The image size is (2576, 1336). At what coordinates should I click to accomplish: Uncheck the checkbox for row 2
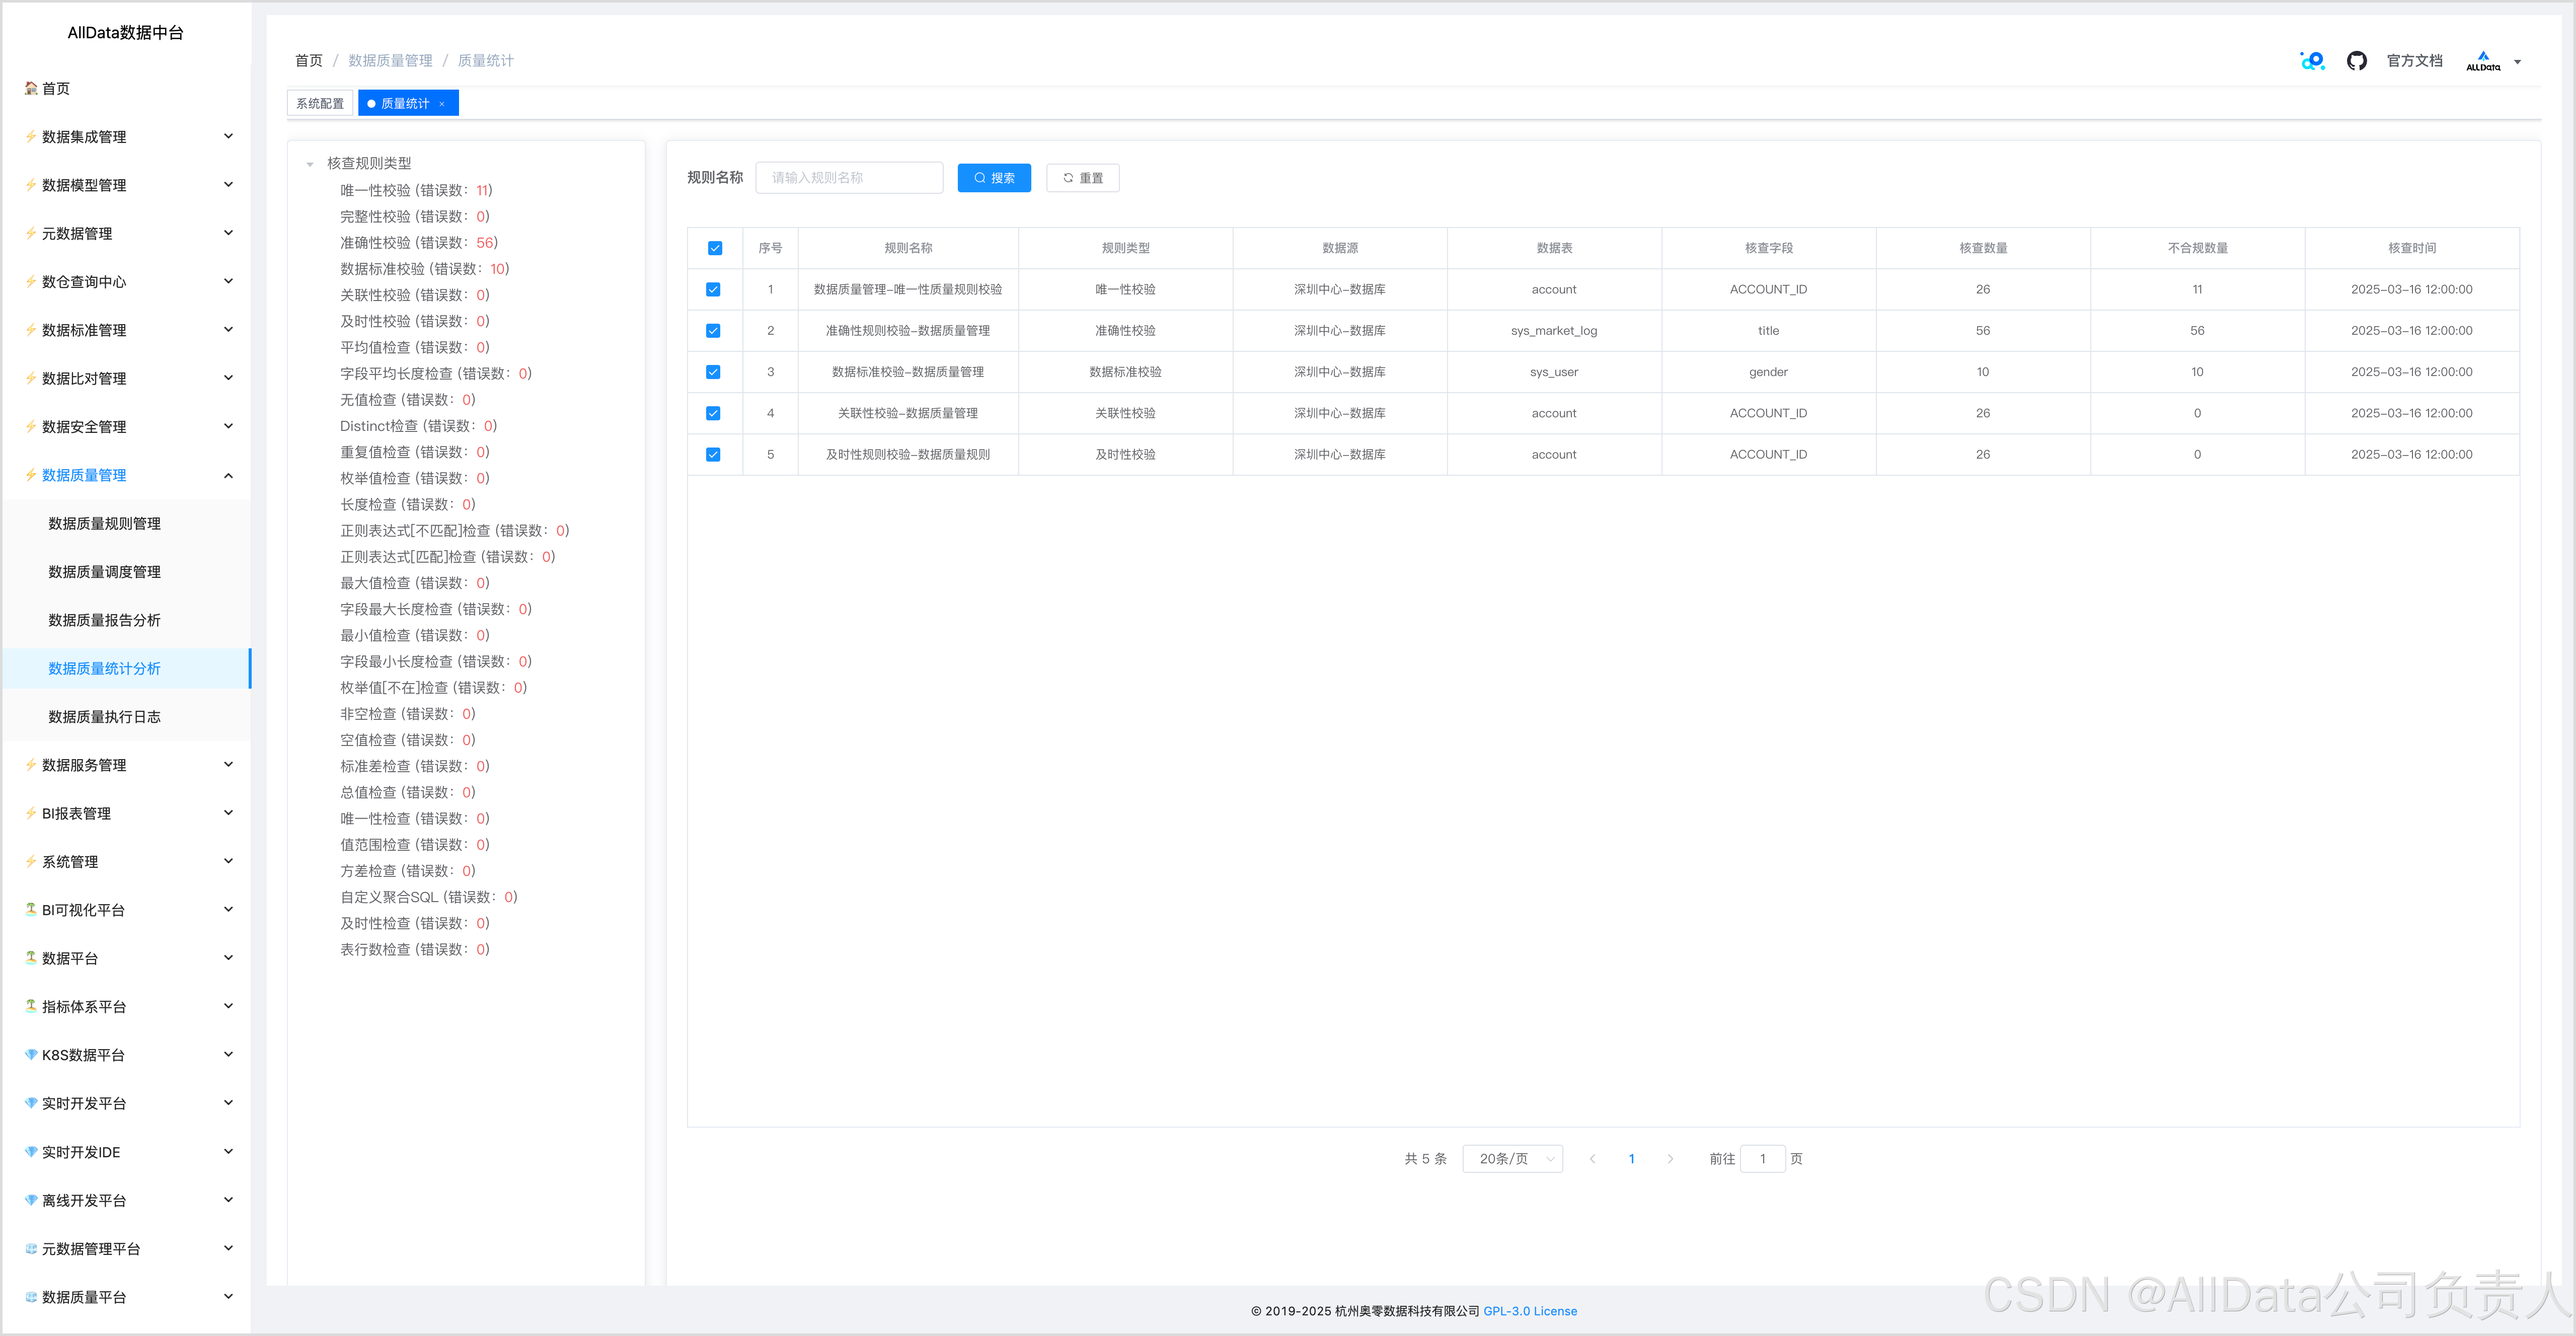(x=713, y=331)
